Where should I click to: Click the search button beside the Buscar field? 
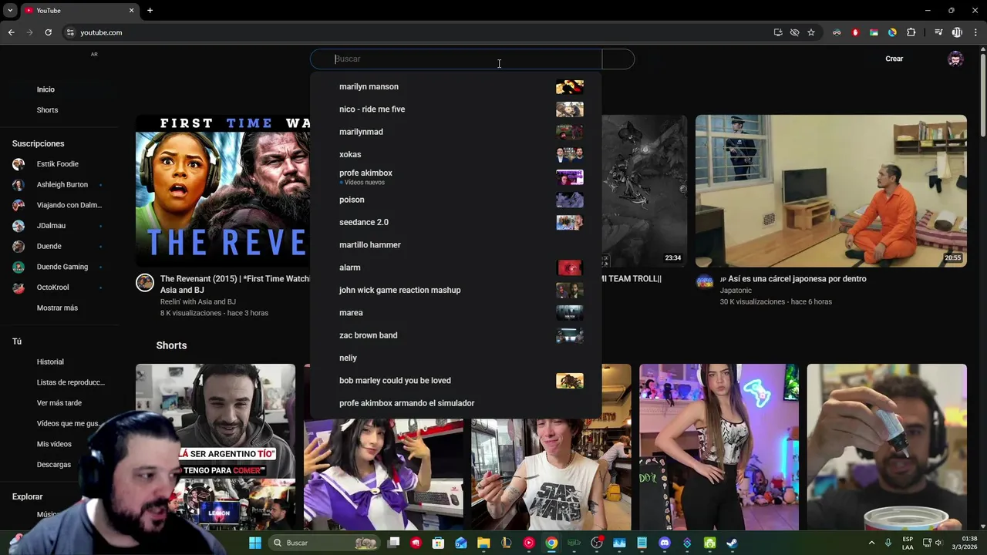618,59
